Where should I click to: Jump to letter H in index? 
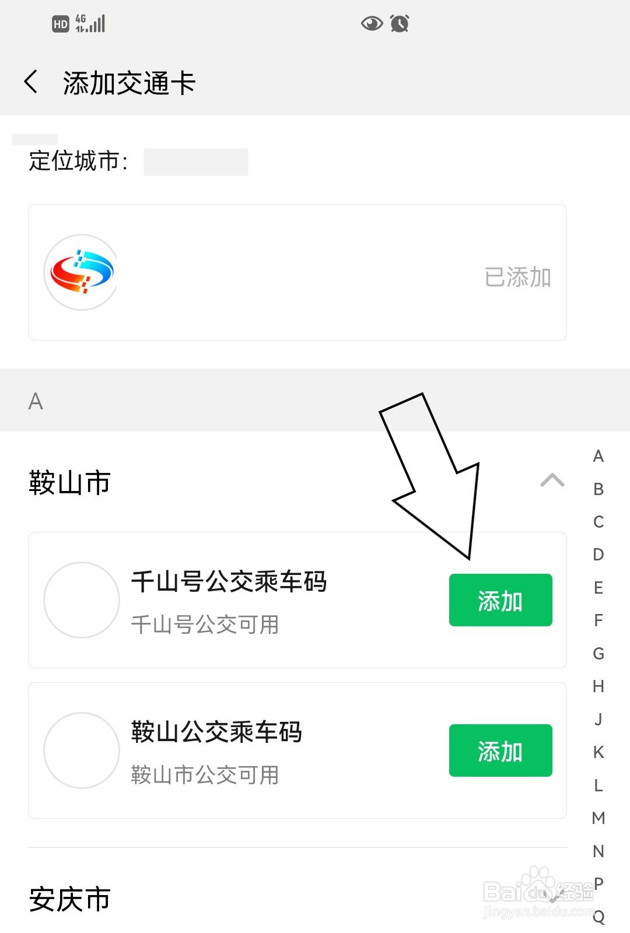[598, 686]
